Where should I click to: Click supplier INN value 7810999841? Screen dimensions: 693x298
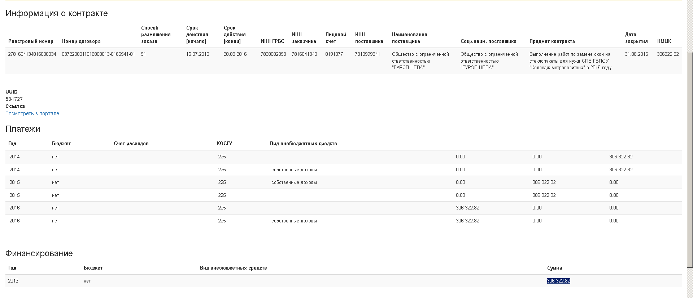pos(367,54)
